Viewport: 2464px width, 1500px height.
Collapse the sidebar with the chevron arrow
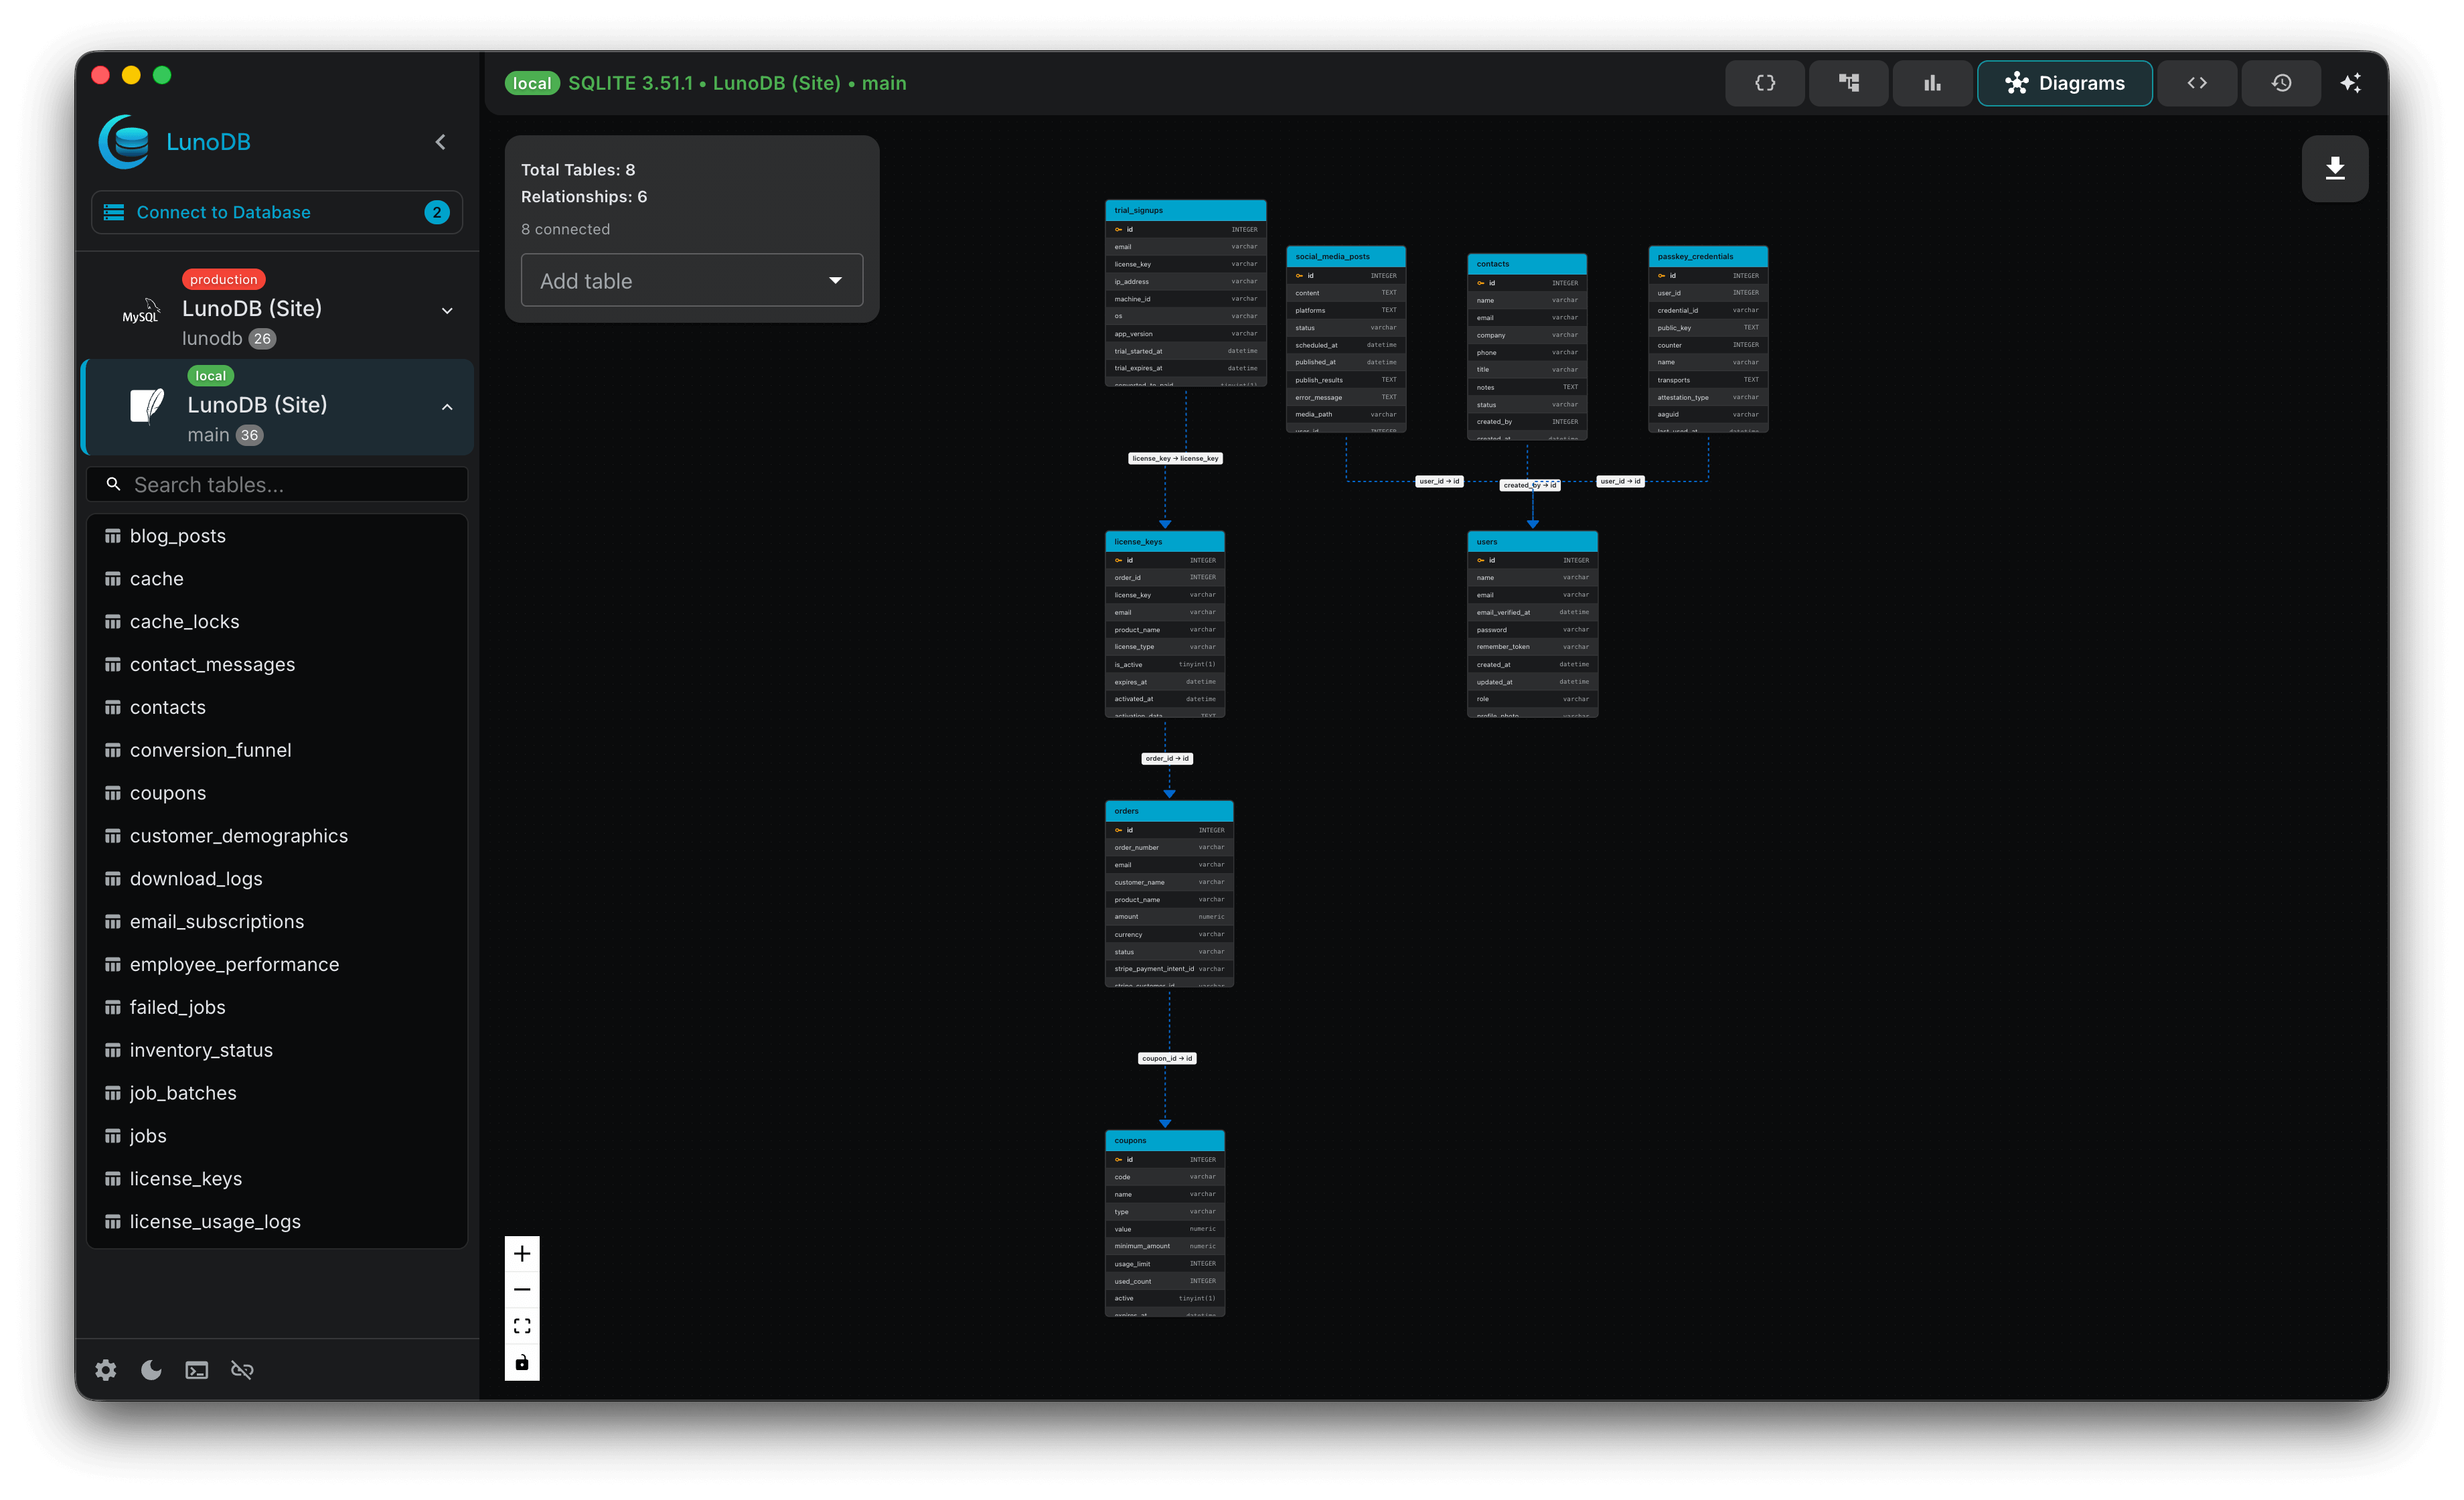pyautogui.click(x=440, y=141)
